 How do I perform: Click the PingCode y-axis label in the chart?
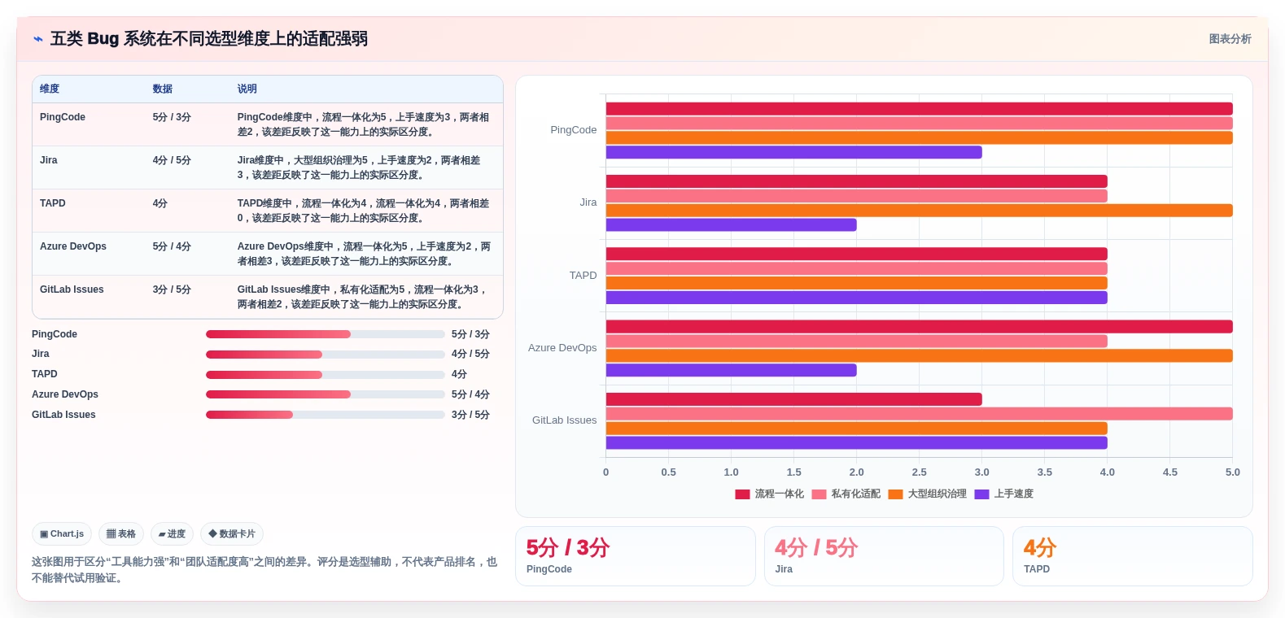574,130
